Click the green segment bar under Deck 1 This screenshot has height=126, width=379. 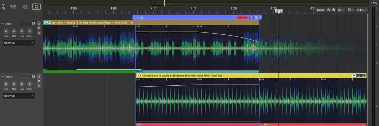pyautogui.click(x=89, y=71)
